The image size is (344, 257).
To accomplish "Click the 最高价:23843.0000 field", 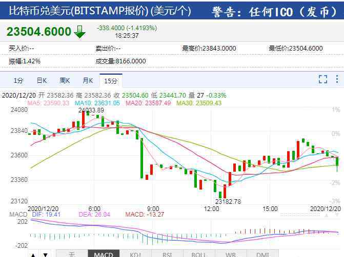I will click(209, 49).
